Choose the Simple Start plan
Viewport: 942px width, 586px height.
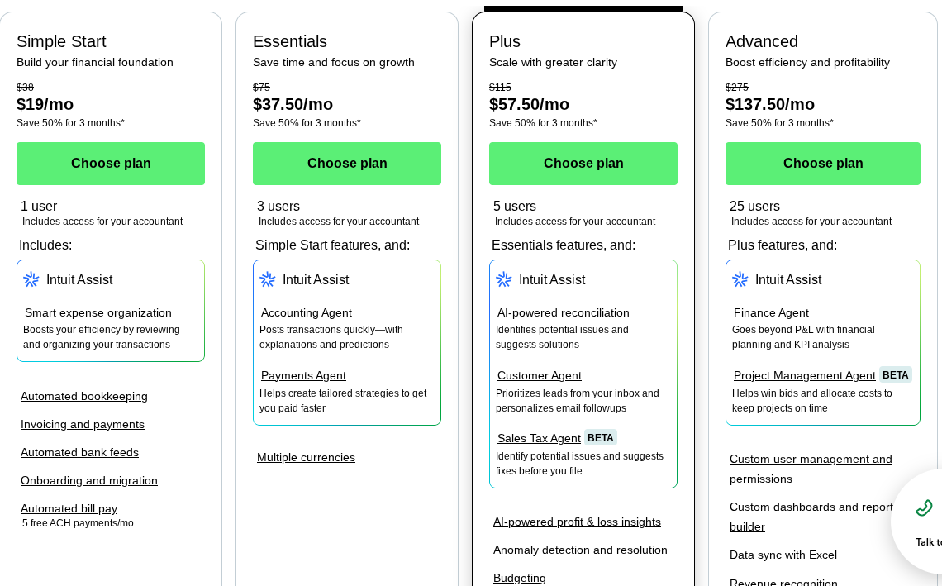(x=111, y=164)
